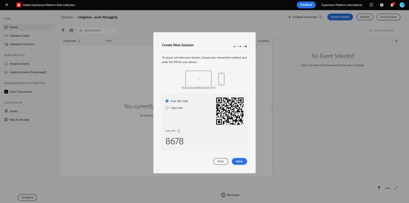
Task: Click the Close Session button
Action: tap(388, 17)
